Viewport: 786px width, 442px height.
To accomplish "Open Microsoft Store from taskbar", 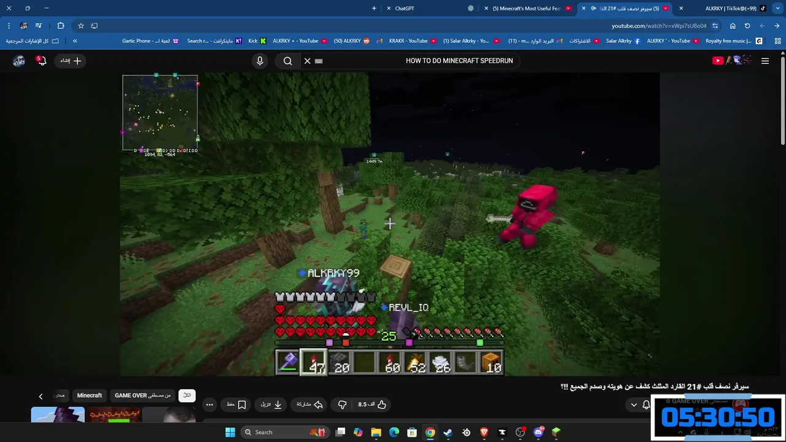I will 412,432.
